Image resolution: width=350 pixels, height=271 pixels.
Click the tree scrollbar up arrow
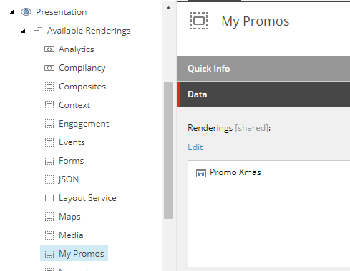tap(168, 8)
